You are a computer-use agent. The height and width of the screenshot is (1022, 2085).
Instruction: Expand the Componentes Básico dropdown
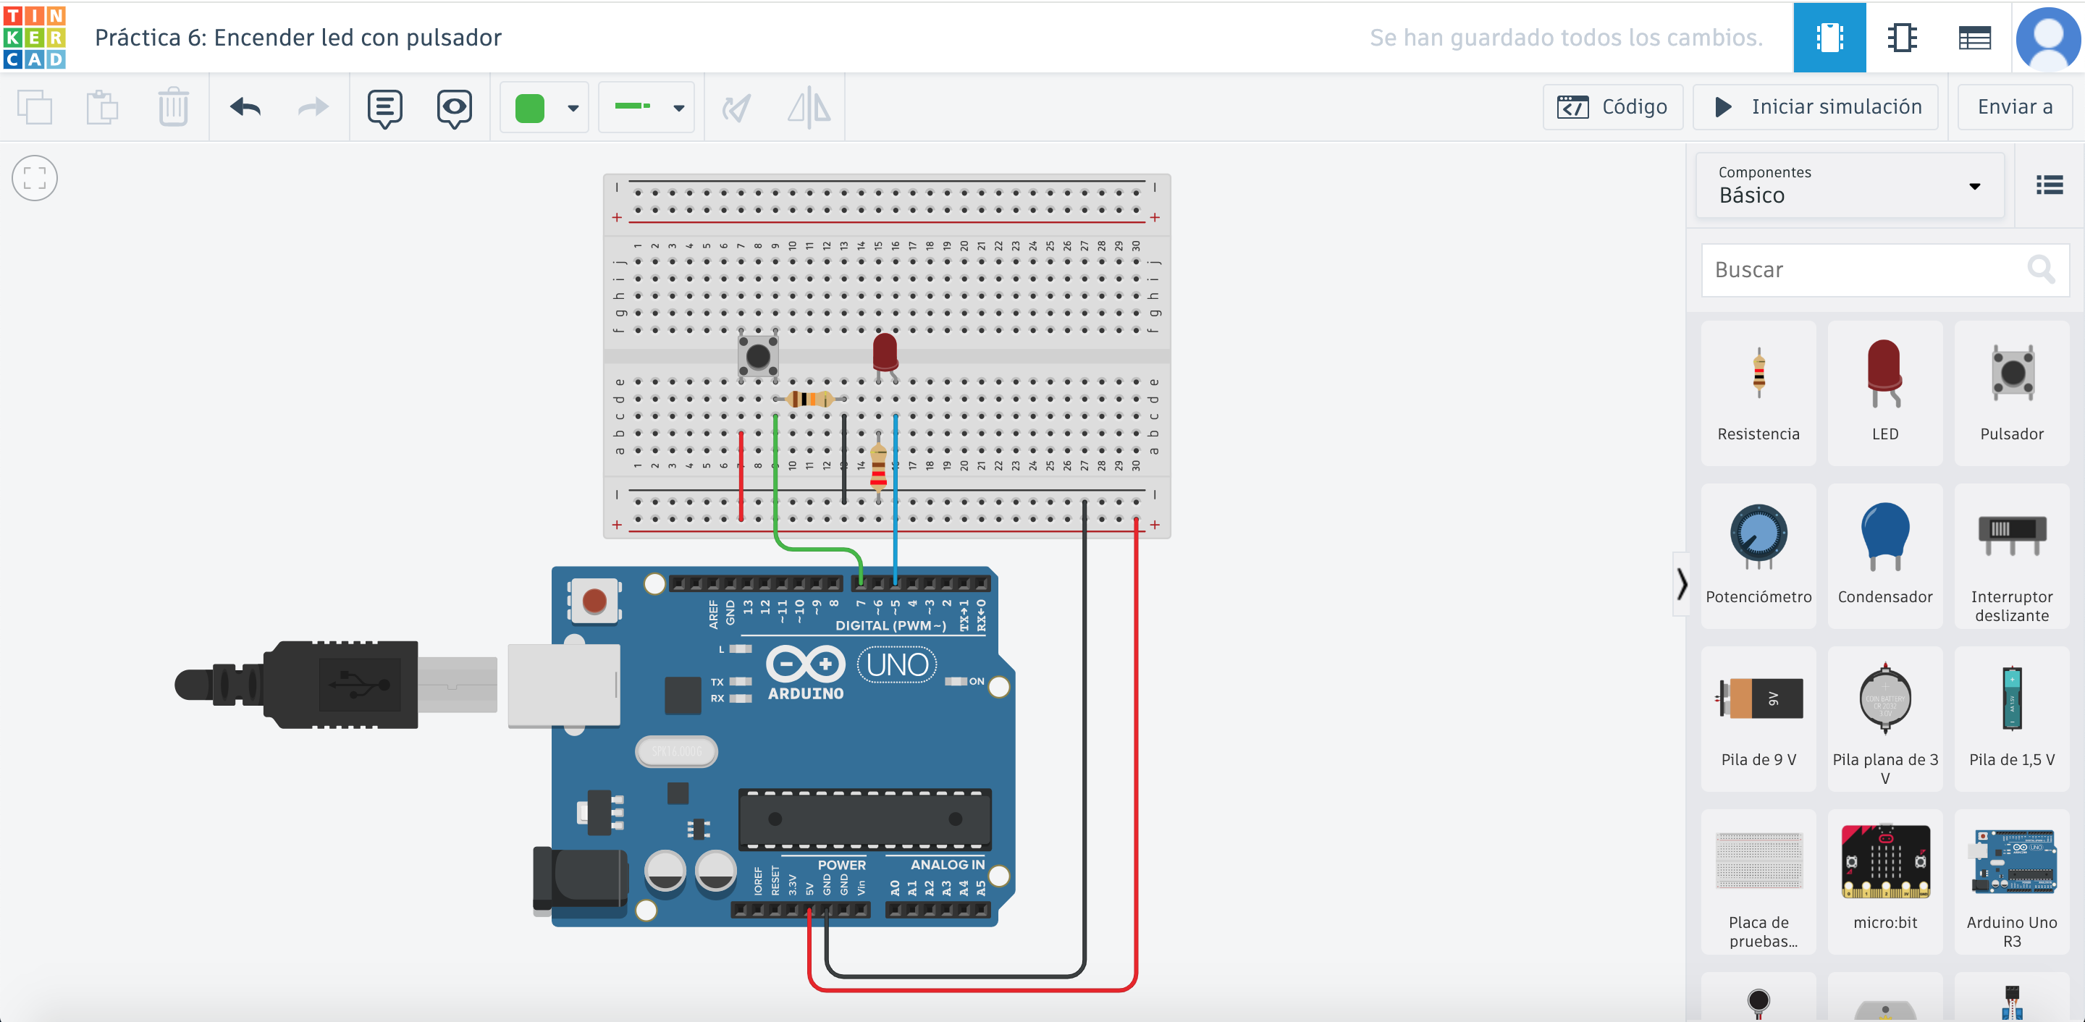[1850, 185]
